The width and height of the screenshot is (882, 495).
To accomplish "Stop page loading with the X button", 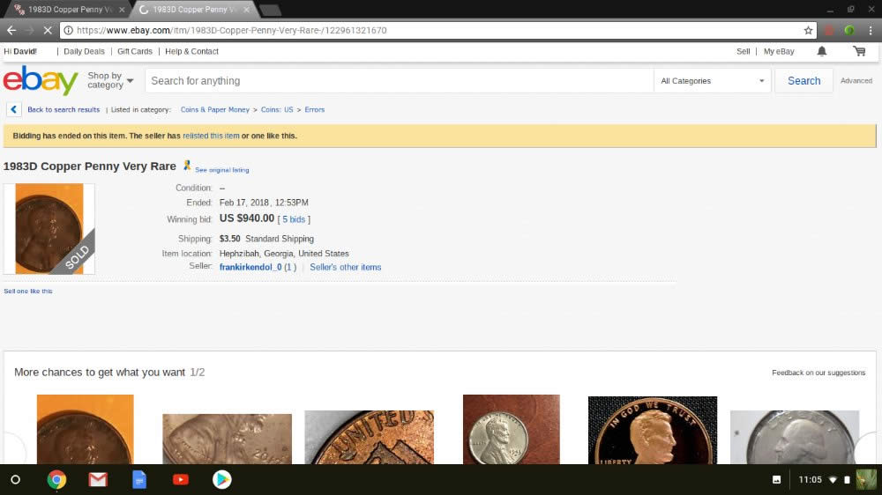I will pos(48,30).
